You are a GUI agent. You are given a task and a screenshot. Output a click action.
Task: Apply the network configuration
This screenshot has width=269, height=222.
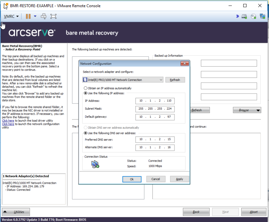coord(179,179)
